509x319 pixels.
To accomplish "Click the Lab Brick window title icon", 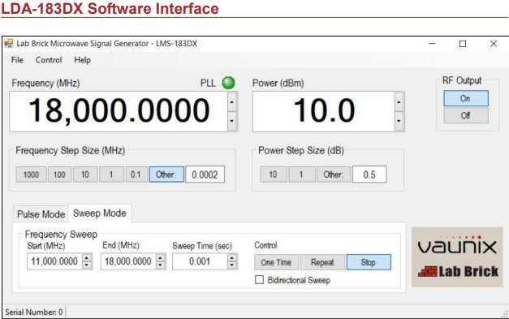I will 8,44.
